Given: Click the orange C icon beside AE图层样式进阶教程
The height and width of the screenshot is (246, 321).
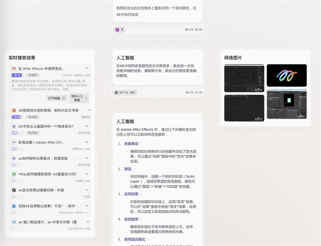Looking at the screenshot, I should pos(14,110).
